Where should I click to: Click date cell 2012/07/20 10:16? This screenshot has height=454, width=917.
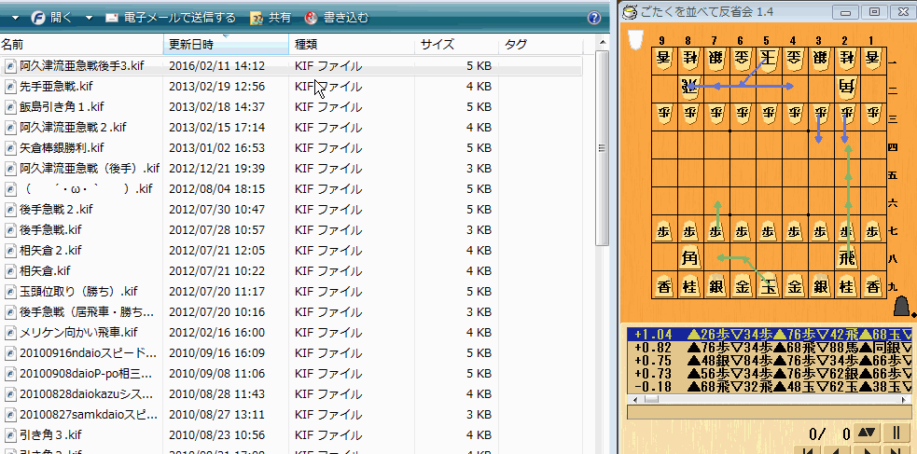217,312
